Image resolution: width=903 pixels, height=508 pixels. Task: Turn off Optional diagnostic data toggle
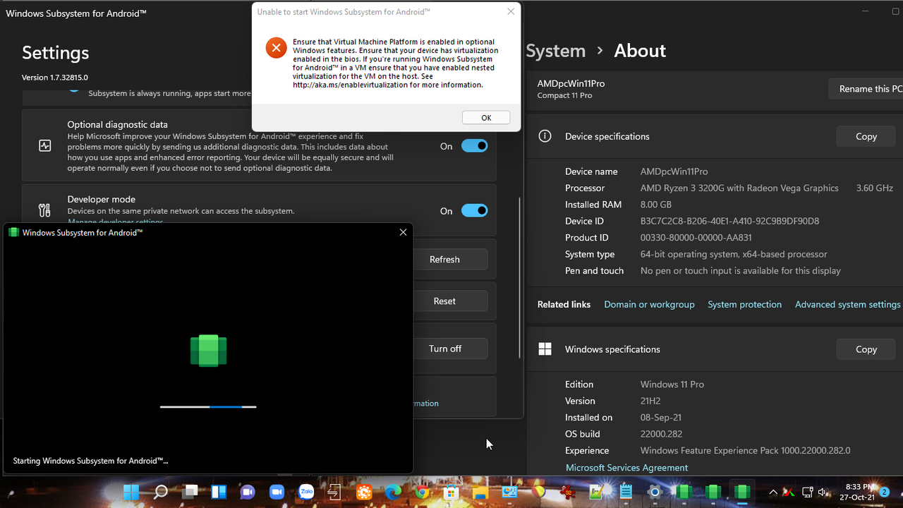point(475,146)
